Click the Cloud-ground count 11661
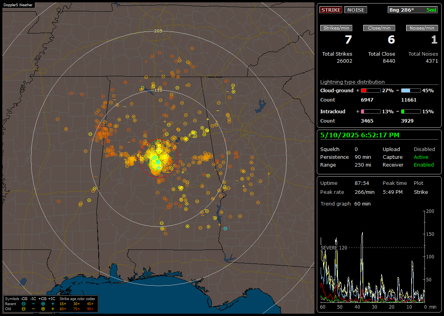The height and width of the screenshot is (316, 444). pyautogui.click(x=409, y=100)
